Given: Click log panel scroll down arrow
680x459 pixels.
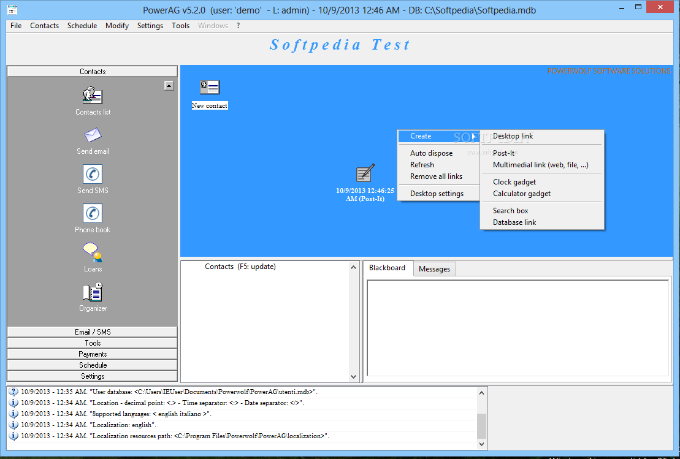Looking at the screenshot, I should [481, 444].
